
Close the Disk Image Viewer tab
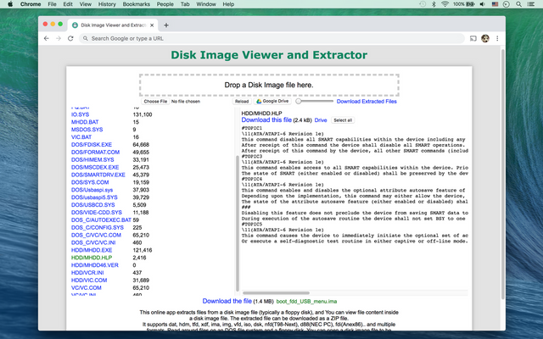click(x=151, y=25)
